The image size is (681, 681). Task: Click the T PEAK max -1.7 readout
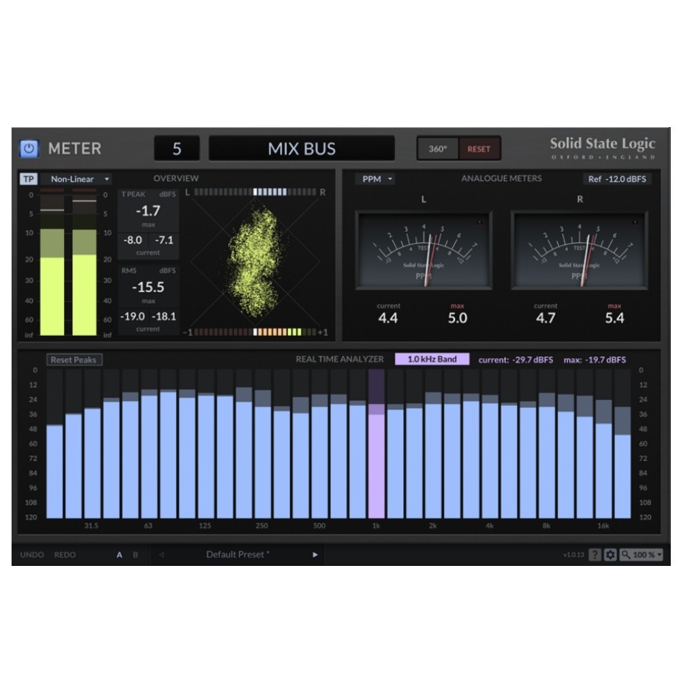tap(148, 211)
